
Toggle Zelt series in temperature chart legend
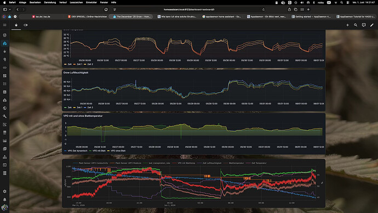(x=68, y=64)
